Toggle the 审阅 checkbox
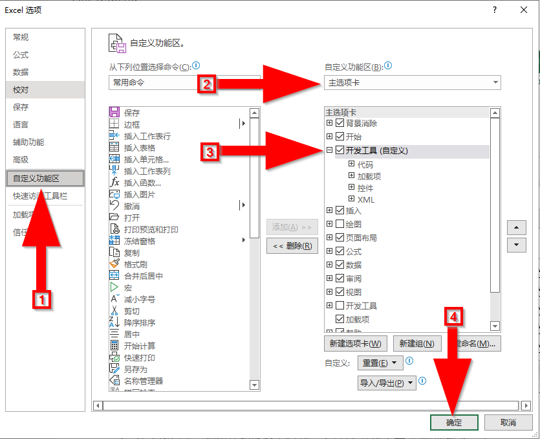540x439 pixels. tap(340, 278)
